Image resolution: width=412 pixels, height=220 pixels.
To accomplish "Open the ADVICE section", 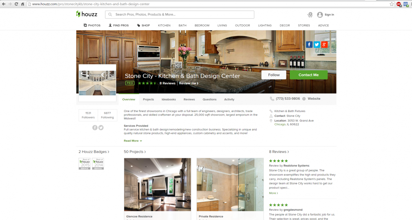I will coord(323,25).
